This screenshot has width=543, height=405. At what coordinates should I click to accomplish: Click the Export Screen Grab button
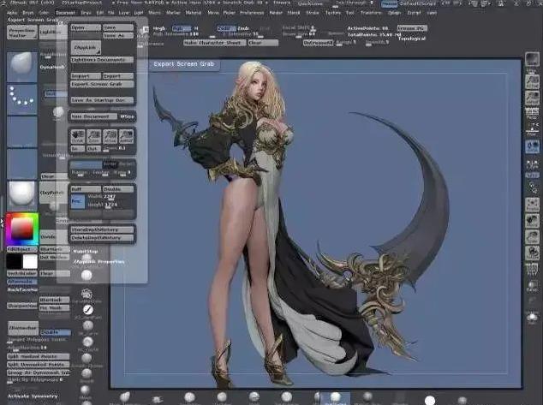pos(102,84)
